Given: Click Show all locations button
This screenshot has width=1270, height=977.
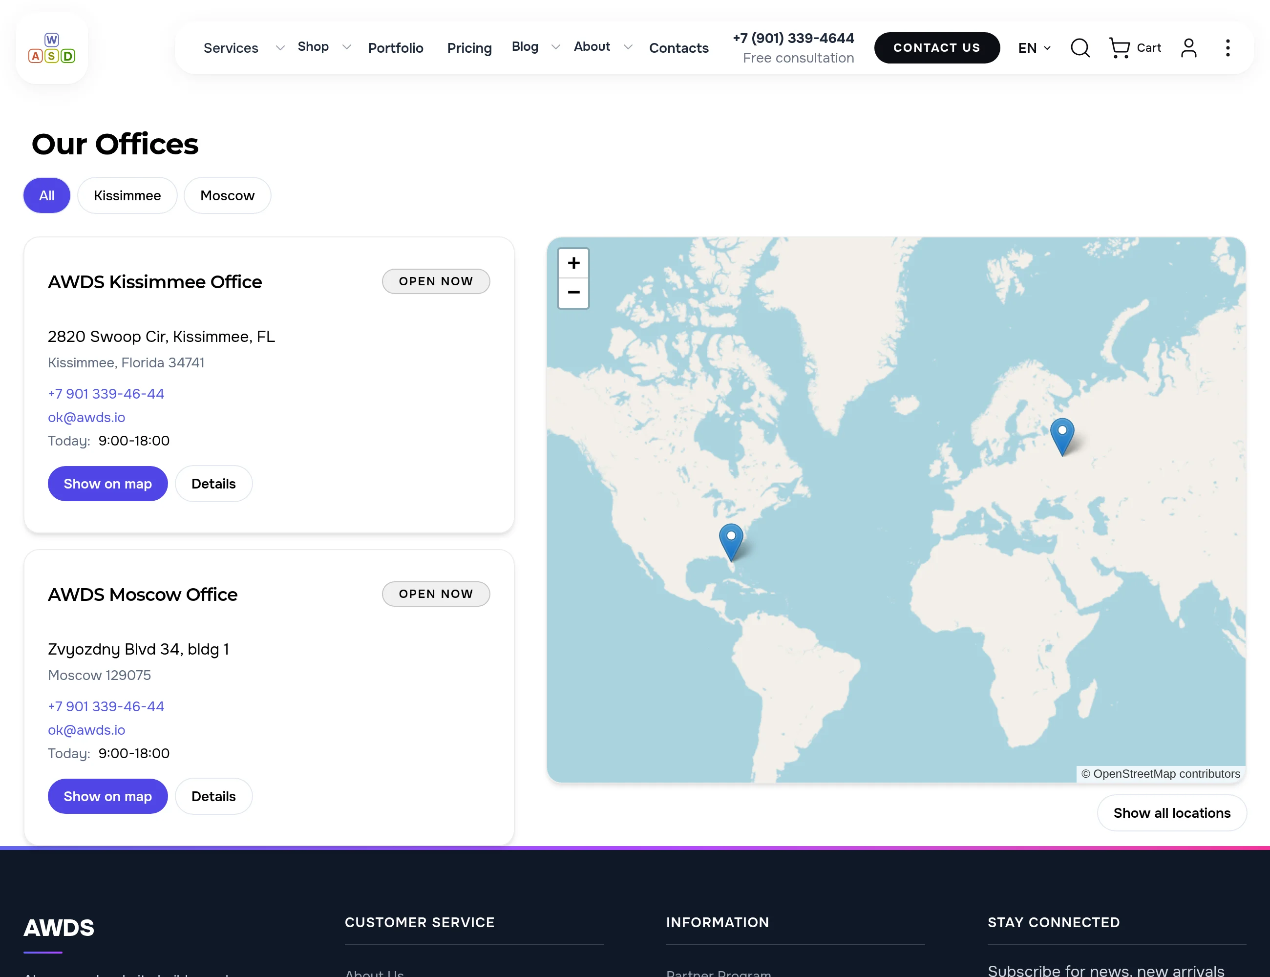Looking at the screenshot, I should pos(1172,813).
